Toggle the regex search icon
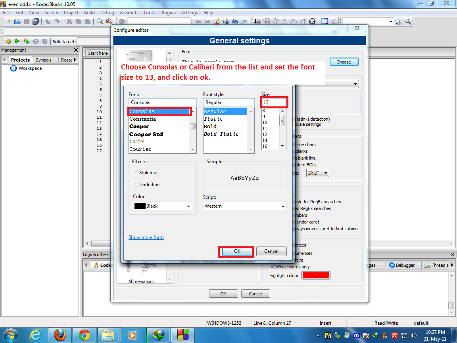The width and height of the screenshot is (457, 343). pyautogui.click(x=244, y=21)
